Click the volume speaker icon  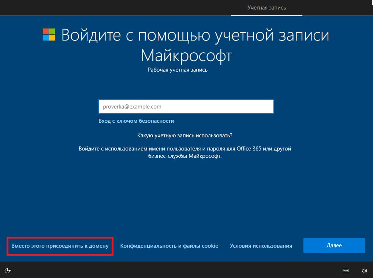[364, 271]
